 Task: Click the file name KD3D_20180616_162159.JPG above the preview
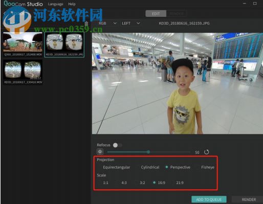[x=184, y=24]
